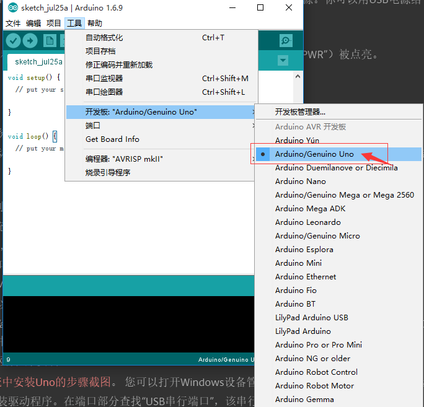The image size is (424, 407).
Task: Open the 编辑 menu
Action: pyautogui.click(x=33, y=24)
